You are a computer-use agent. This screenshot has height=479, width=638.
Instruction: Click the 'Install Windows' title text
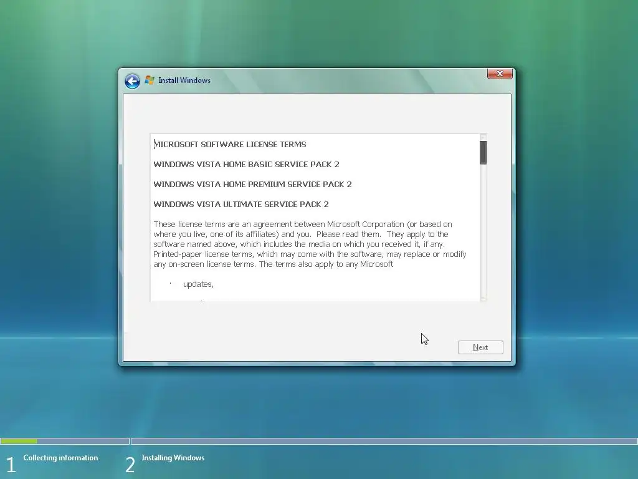point(184,80)
